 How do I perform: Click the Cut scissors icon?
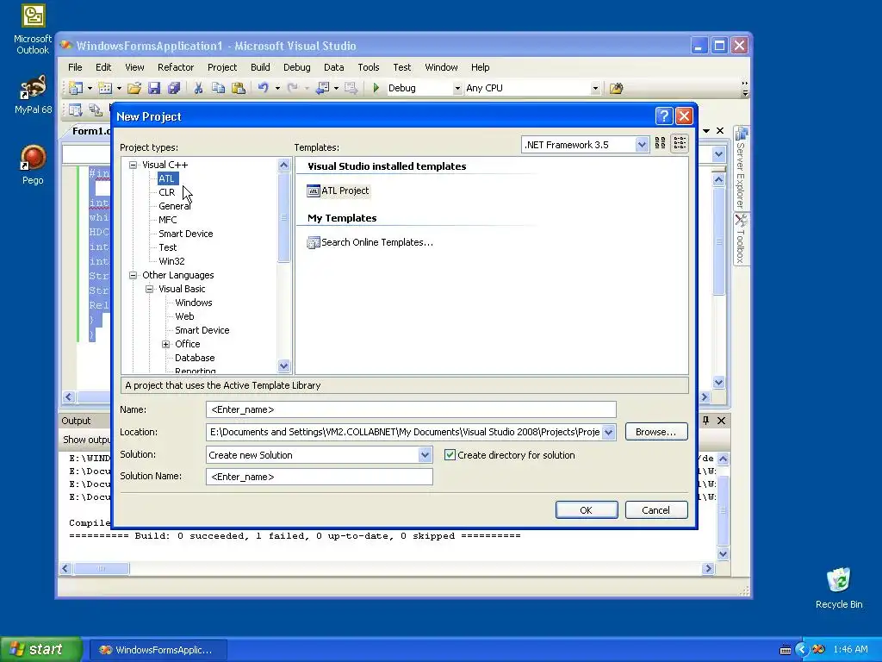pos(198,88)
